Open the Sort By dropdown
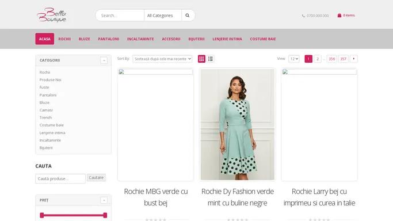Image resolution: width=393 pixels, height=221 pixels. tap(162, 59)
